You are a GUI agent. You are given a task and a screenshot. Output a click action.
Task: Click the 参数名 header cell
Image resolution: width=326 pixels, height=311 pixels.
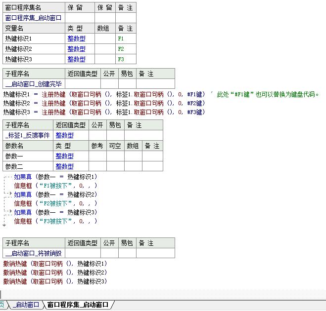[x=28, y=146]
